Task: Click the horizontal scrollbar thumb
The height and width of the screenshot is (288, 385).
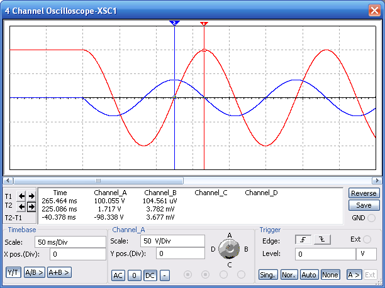Action: tap(99, 181)
